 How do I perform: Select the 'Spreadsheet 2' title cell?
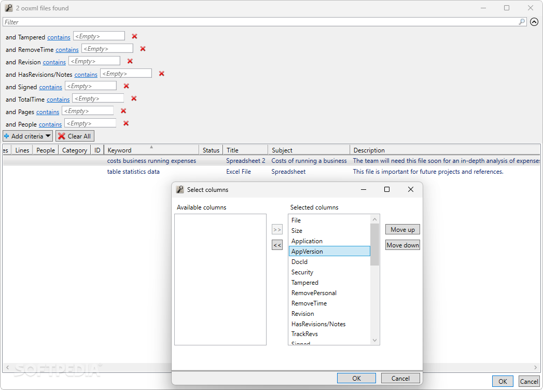pos(245,161)
